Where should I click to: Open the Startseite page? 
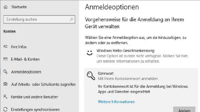pyautogui.click(x=19, y=7)
